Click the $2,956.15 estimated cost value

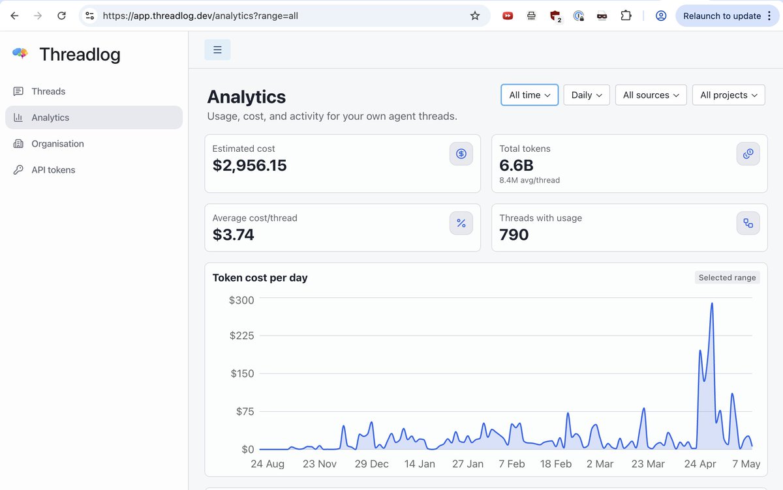(250, 166)
